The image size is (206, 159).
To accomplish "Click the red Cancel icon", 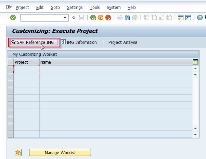I will 108,17.
